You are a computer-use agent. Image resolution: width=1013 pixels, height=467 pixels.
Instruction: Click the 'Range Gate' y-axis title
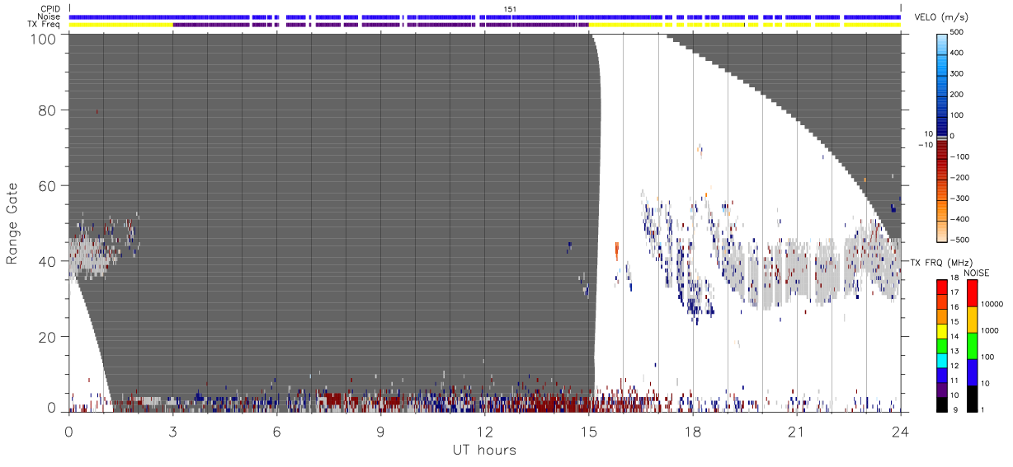pyautogui.click(x=12, y=222)
